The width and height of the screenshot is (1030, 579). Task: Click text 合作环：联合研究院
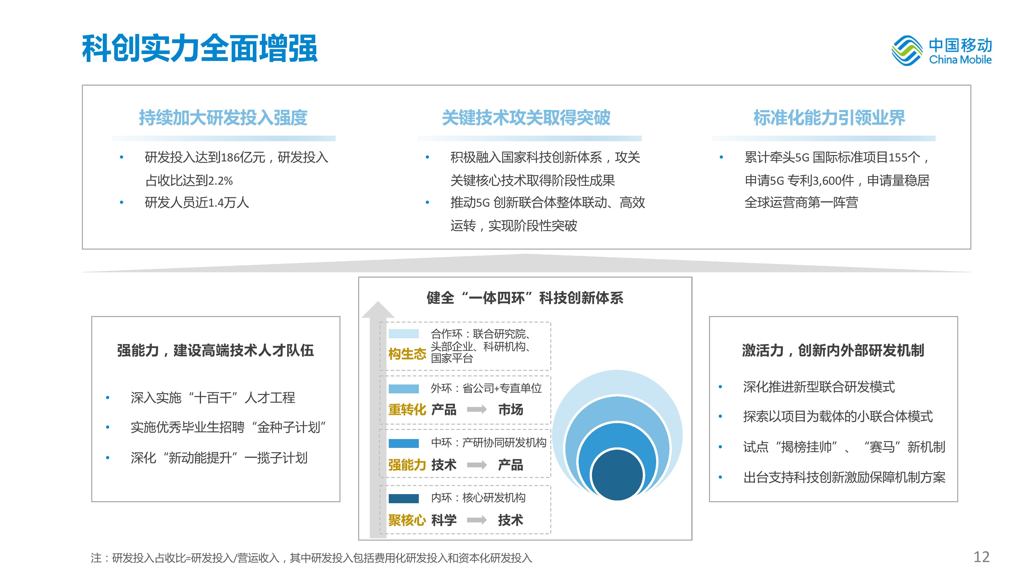click(481, 334)
